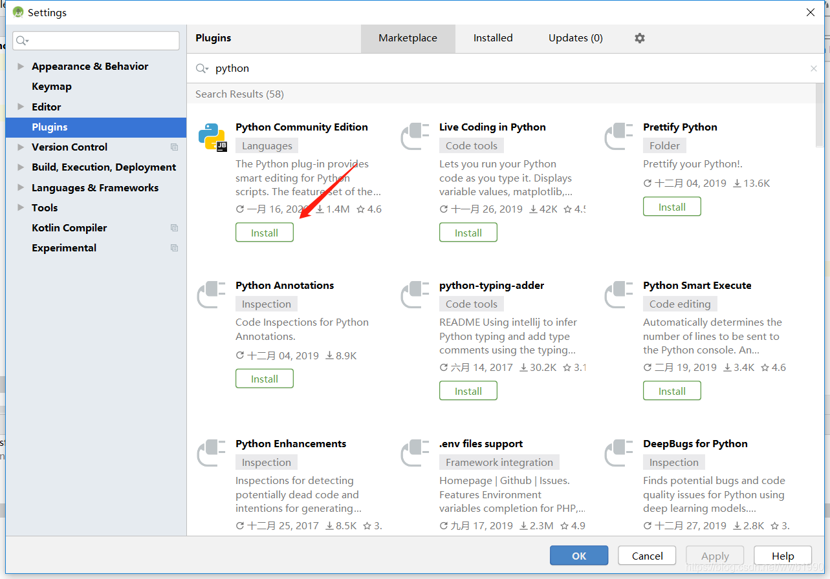Install Live Coding in Python plugin
The height and width of the screenshot is (579, 830).
pos(468,233)
